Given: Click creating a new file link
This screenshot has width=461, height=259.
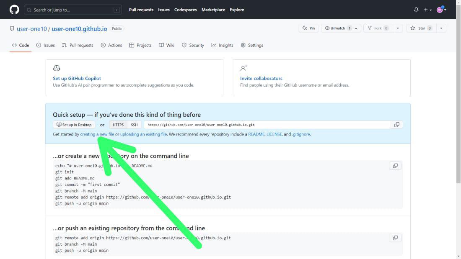Looking at the screenshot, I should coord(97,134).
